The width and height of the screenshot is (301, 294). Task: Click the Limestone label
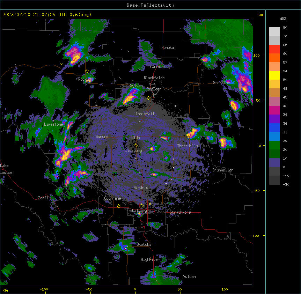53,124
